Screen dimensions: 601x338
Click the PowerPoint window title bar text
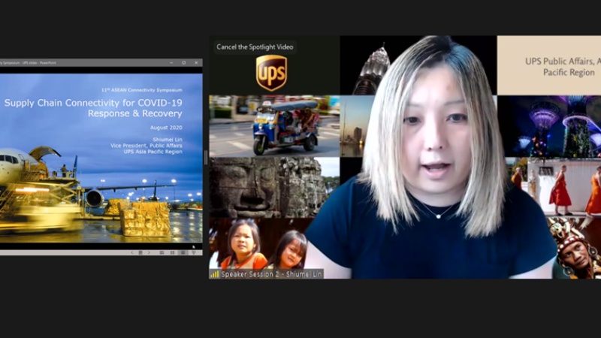28,62
